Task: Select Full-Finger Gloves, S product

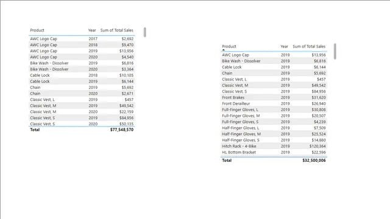Action: [240, 122]
